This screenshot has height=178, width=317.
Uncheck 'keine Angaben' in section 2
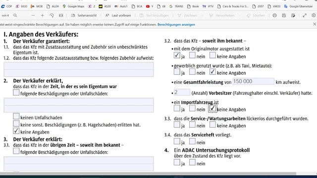pyautogui.click(x=16, y=131)
